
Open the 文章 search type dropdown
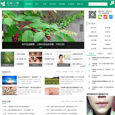[x=102, y=4]
